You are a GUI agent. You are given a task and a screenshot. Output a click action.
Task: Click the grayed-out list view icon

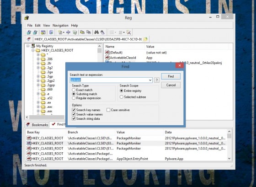pyautogui.click(x=112, y=32)
